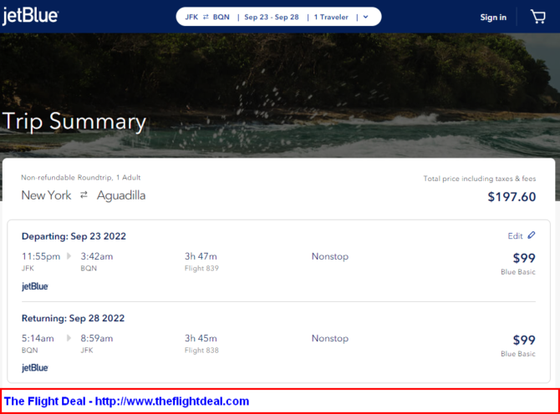Click Nonstop on the departing flight
The width and height of the screenshot is (560, 414).
pos(330,256)
